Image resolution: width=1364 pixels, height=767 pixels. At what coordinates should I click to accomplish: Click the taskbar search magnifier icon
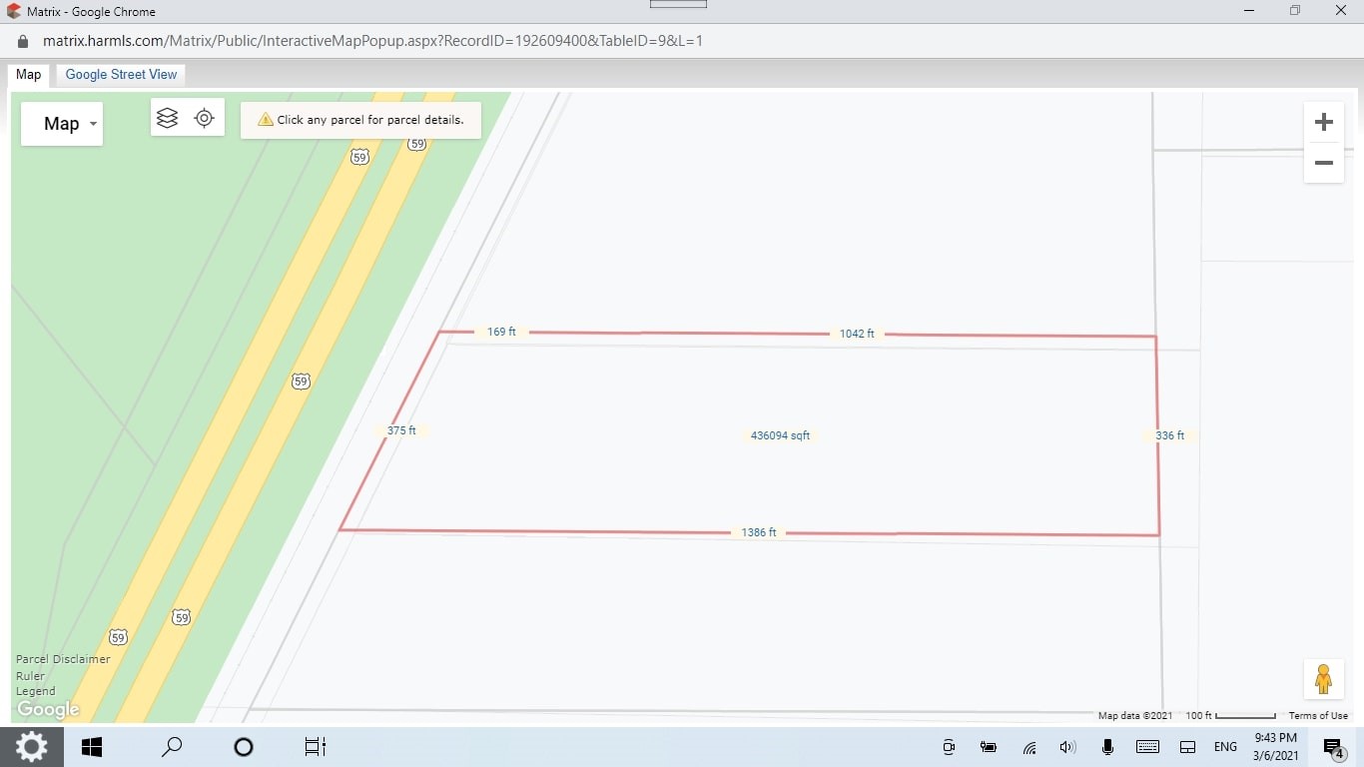[172, 747]
